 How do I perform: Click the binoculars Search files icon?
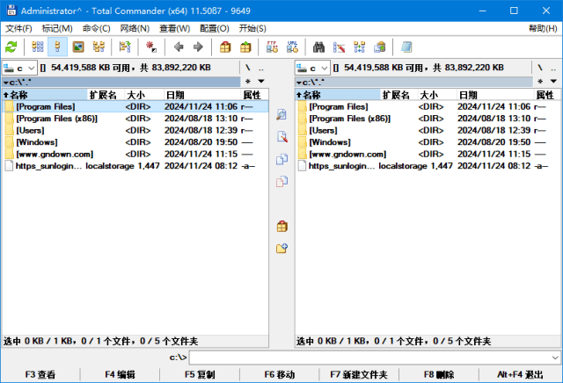click(x=319, y=47)
